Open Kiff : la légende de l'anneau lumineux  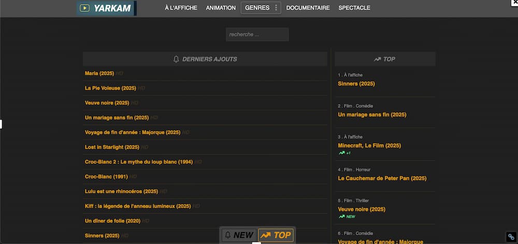point(138,206)
